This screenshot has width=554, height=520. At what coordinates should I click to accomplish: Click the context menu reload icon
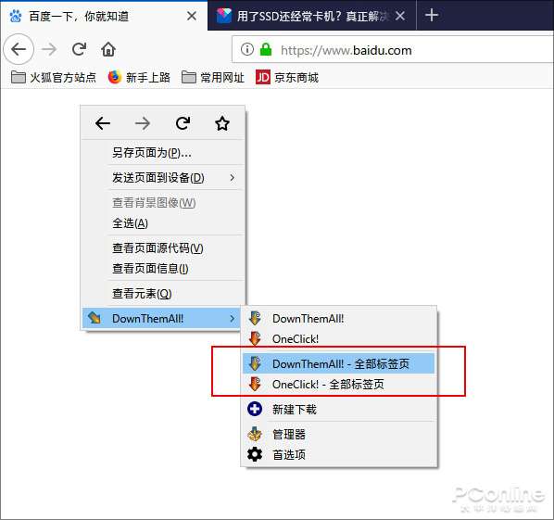[183, 123]
